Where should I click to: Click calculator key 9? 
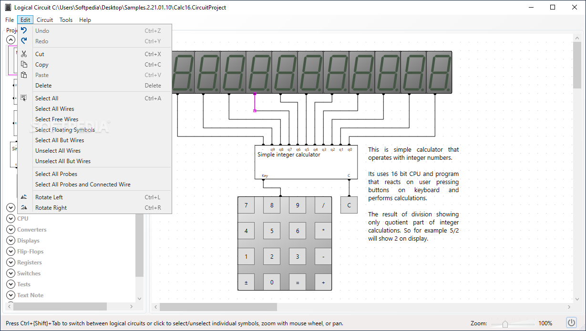pyautogui.click(x=298, y=205)
